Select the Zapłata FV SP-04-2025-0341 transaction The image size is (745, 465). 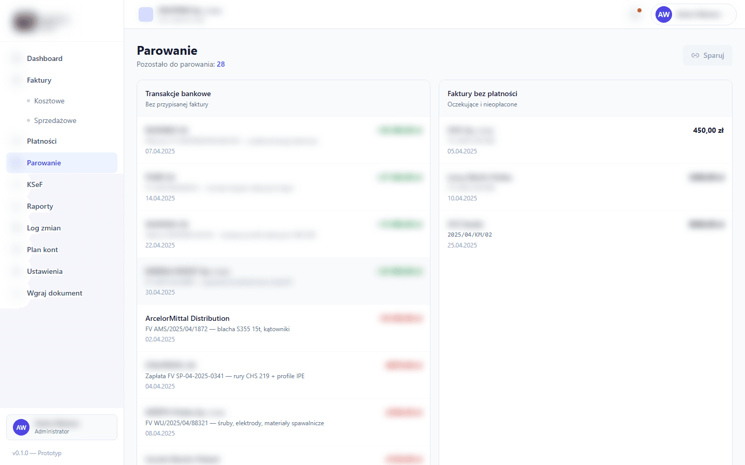(284, 376)
